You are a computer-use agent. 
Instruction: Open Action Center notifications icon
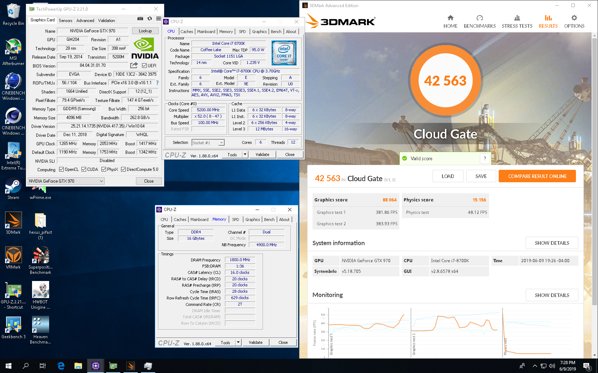[587, 366]
